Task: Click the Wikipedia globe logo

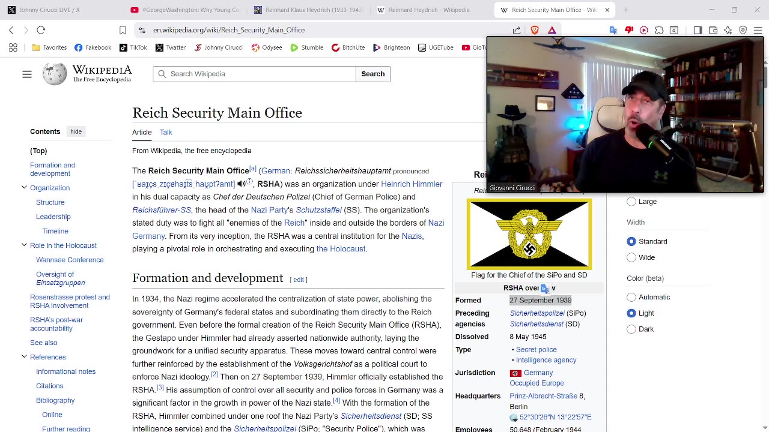Action: [x=54, y=74]
